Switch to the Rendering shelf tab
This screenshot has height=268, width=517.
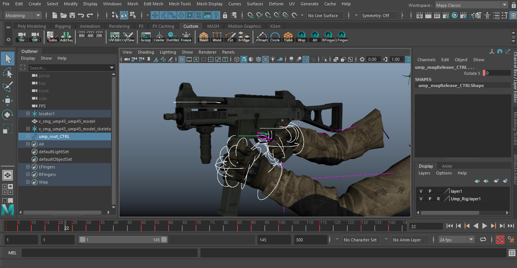tap(119, 26)
